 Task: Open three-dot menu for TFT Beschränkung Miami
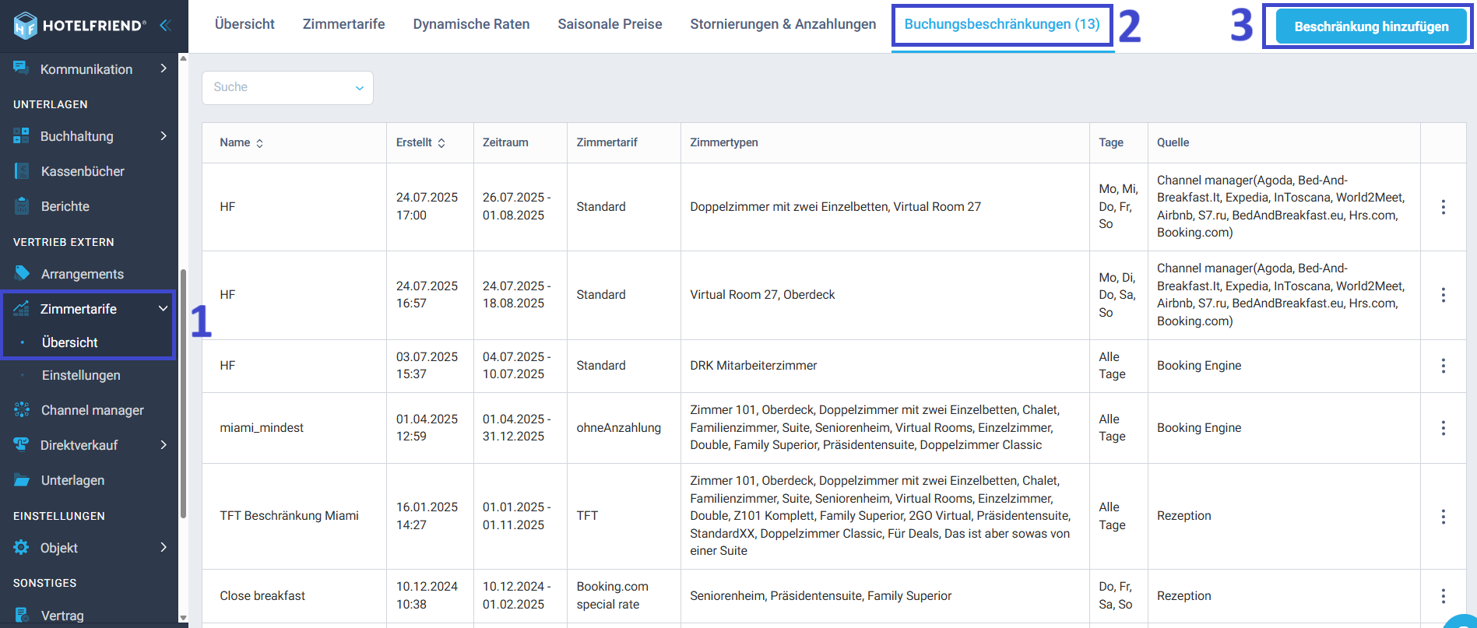[1443, 516]
